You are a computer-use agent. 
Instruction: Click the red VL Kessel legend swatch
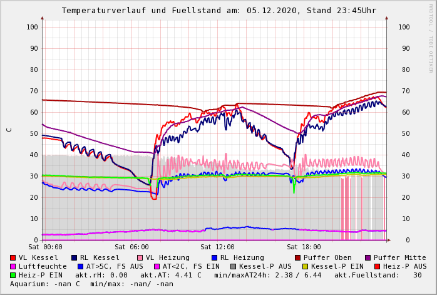point(13,257)
